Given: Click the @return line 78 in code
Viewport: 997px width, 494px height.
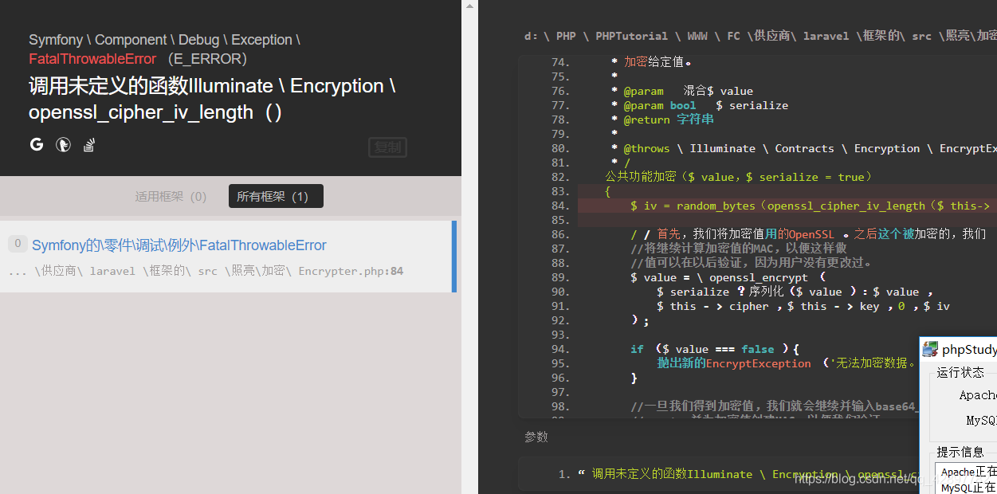Looking at the screenshot, I should coord(662,120).
